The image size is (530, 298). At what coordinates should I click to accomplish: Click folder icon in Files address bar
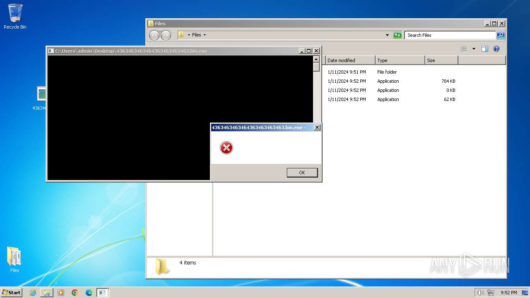tap(181, 35)
